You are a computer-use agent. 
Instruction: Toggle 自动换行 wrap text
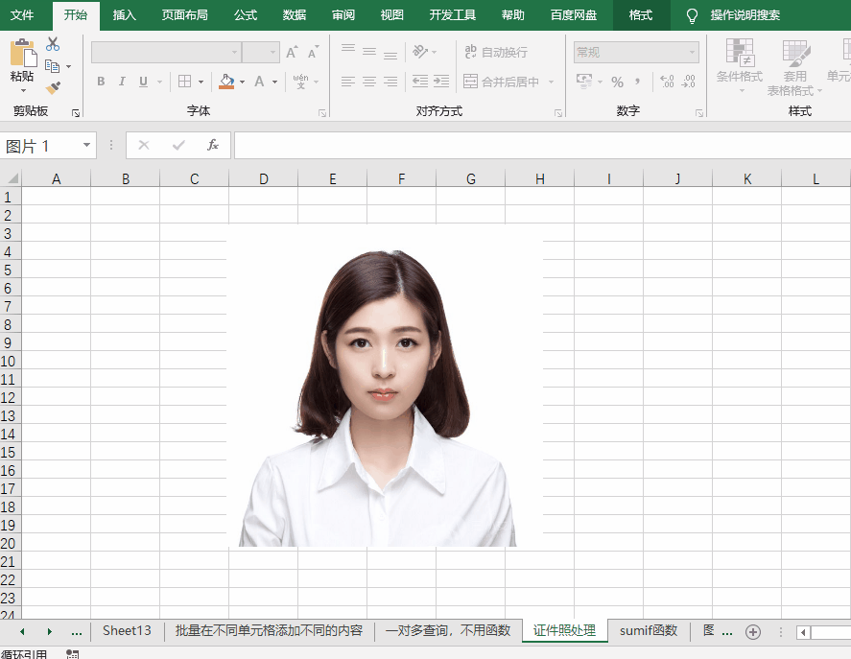pos(496,52)
